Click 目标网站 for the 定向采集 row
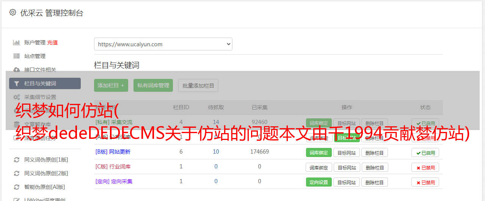485x201 pixels. pos(347,182)
